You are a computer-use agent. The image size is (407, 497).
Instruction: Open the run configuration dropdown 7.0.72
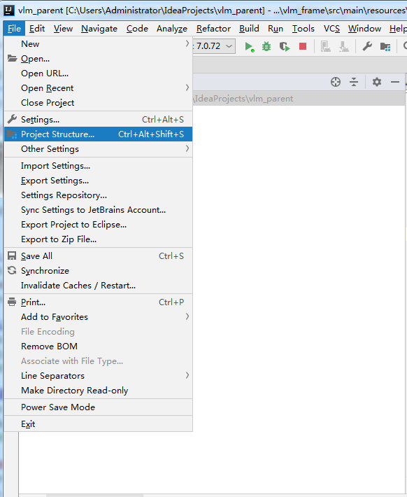pos(214,46)
